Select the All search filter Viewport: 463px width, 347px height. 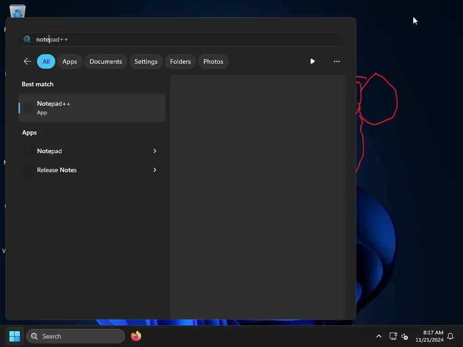coord(46,61)
